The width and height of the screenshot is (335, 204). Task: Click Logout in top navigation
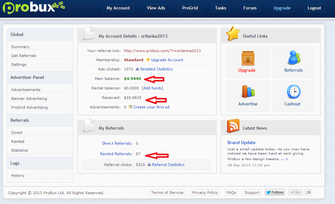314,8
